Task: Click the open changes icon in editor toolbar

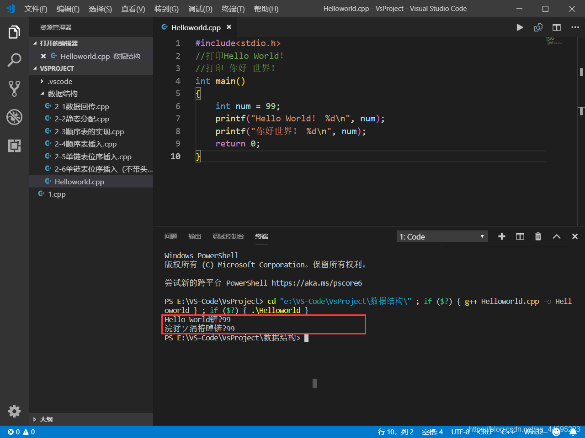Action: [538, 27]
